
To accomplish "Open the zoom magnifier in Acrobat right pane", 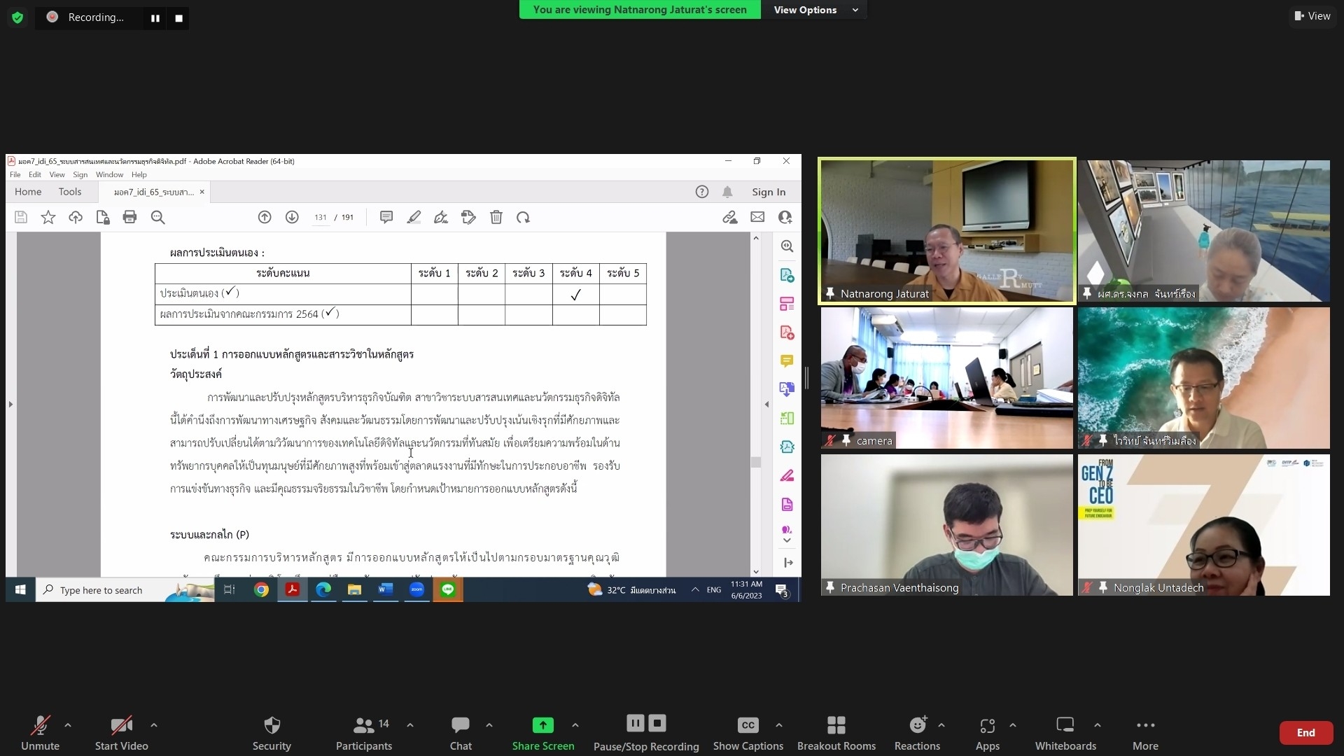I will [x=787, y=246].
